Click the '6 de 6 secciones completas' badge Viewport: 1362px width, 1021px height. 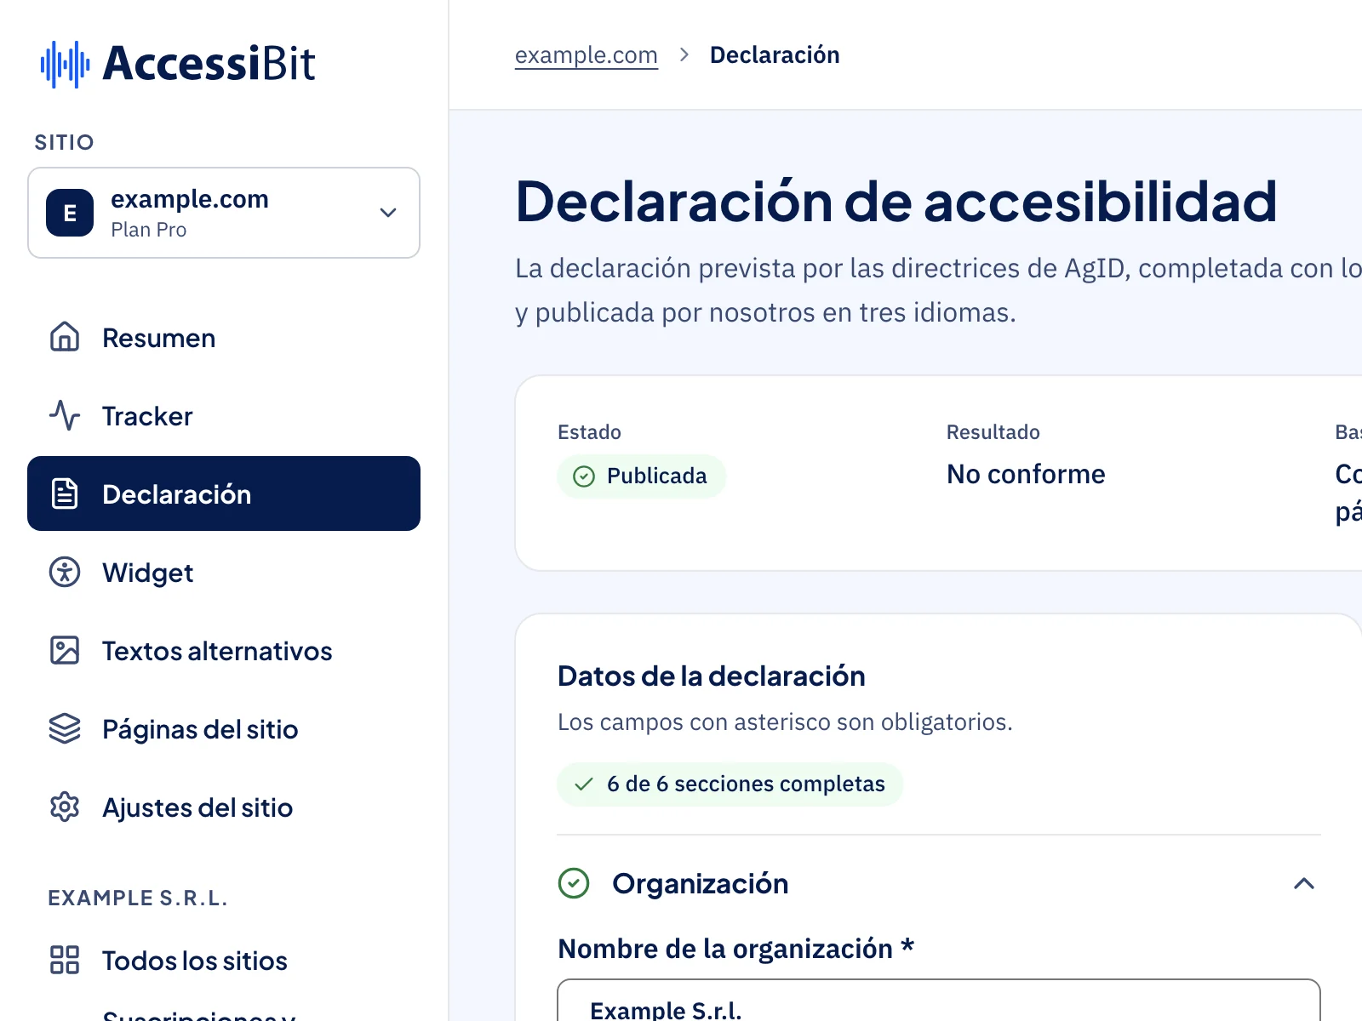[x=730, y=784]
